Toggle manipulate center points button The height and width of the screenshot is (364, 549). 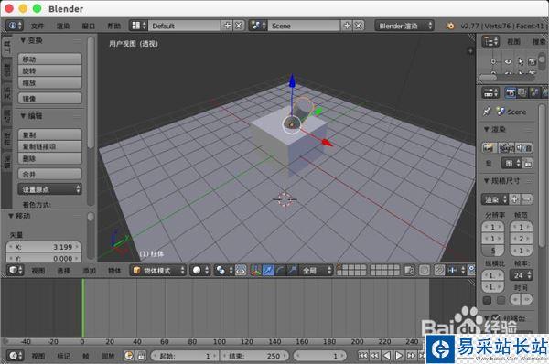coord(241,270)
